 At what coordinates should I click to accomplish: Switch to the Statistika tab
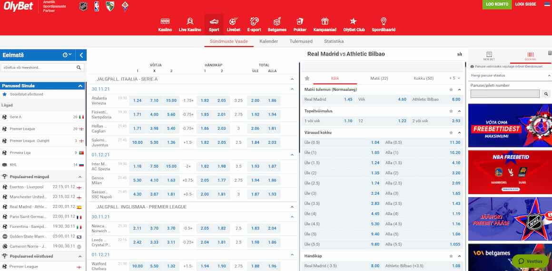tap(334, 41)
